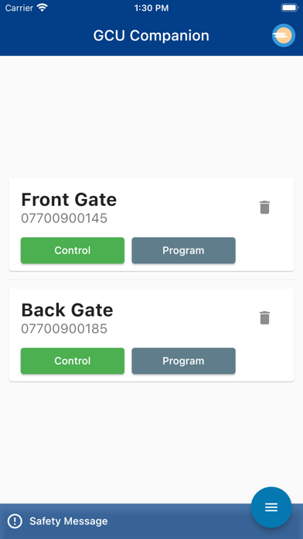Delete the Front Gate entry via trash icon
Viewport: 303px width, 539px height.
point(264,208)
